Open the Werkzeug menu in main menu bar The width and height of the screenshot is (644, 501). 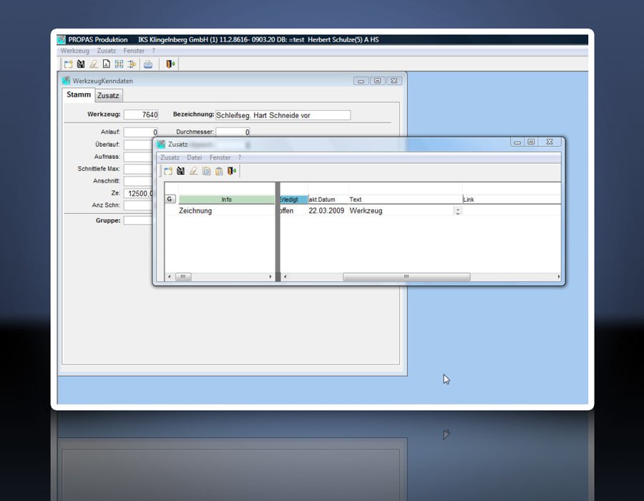pos(74,51)
